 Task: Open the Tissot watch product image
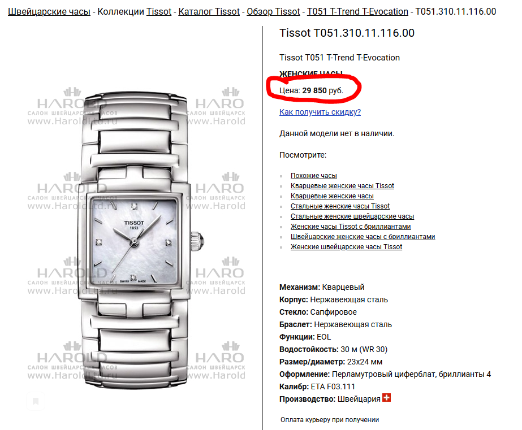click(x=136, y=240)
